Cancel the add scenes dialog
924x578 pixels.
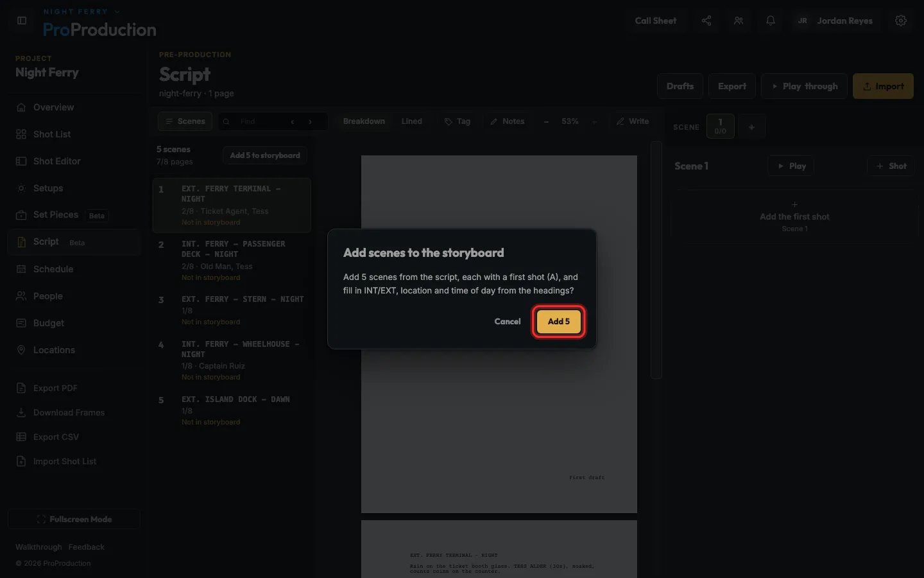(x=508, y=322)
